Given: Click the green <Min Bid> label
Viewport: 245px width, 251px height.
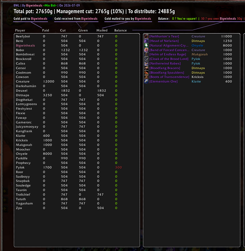Looking at the screenshot, I should pos(50,5).
